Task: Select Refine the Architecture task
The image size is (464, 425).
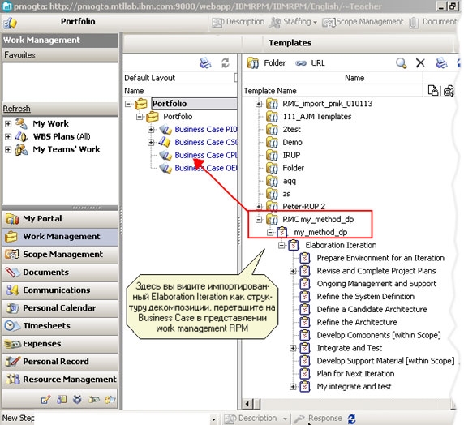Action: coord(357,322)
